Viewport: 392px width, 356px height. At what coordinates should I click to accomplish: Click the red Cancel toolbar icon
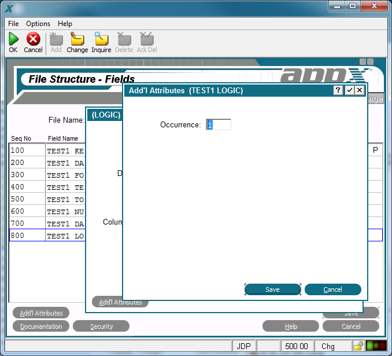(x=34, y=39)
